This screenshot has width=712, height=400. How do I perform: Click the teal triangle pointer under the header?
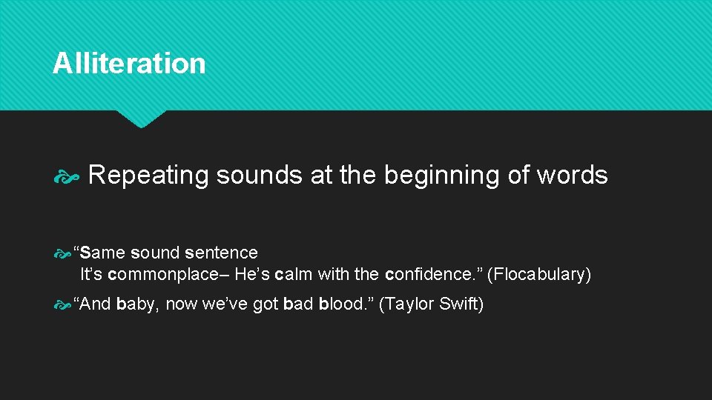click(x=141, y=119)
